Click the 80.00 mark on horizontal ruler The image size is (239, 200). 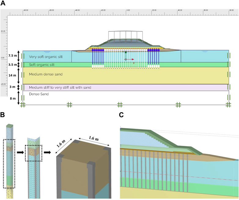click(232, 10)
